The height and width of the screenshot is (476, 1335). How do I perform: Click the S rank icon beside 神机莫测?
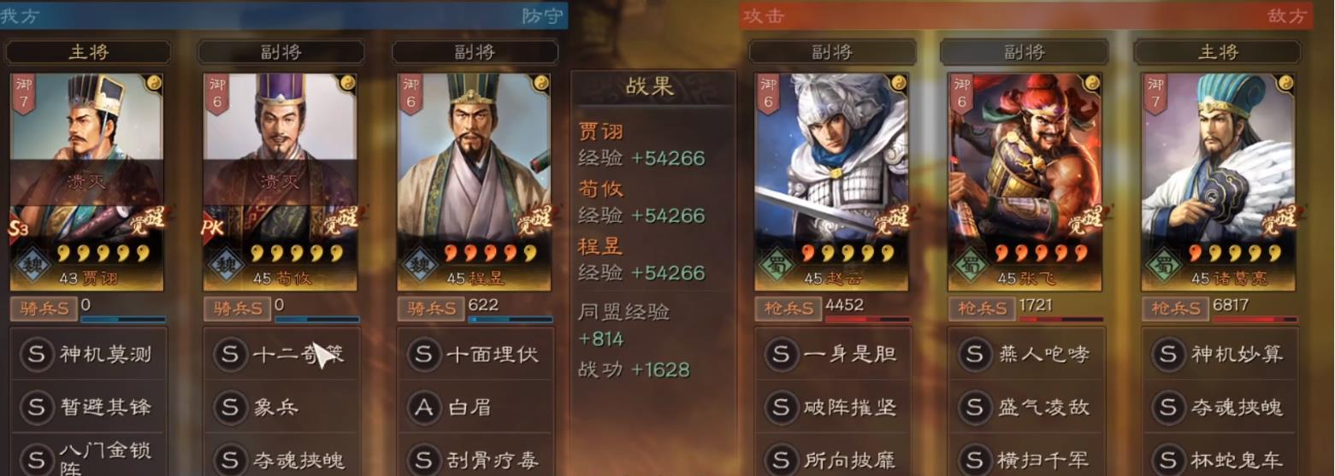[x=37, y=354]
